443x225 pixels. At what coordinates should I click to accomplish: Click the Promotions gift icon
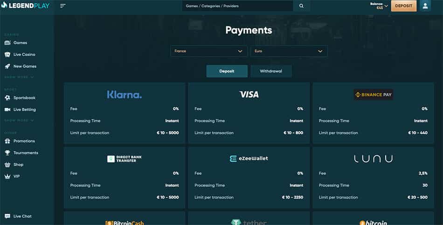tap(7, 141)
